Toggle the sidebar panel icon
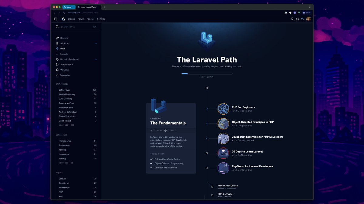This screenshot has width=364, height=204. click(x=55, y=19)
